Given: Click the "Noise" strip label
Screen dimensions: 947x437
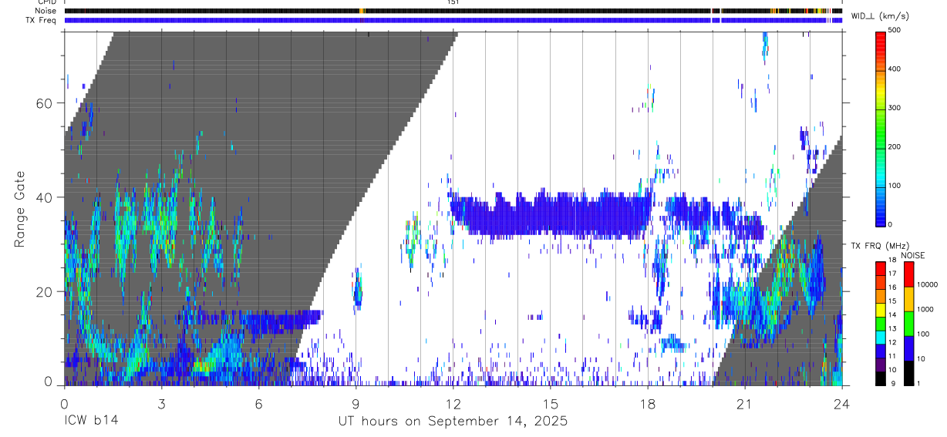Looking at the screenshot, I should 46,11.
